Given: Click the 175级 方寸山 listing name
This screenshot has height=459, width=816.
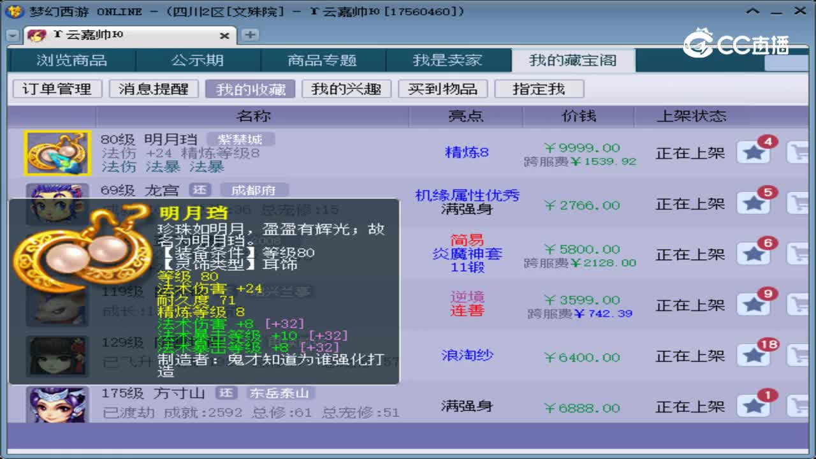Looking at the screenshot, I should [x=153, y=393].
